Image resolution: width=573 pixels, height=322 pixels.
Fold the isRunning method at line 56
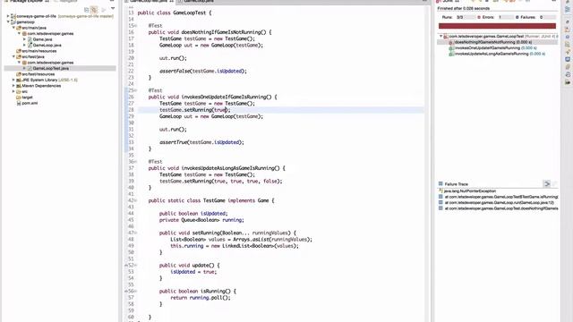click(x=135, y=292)
